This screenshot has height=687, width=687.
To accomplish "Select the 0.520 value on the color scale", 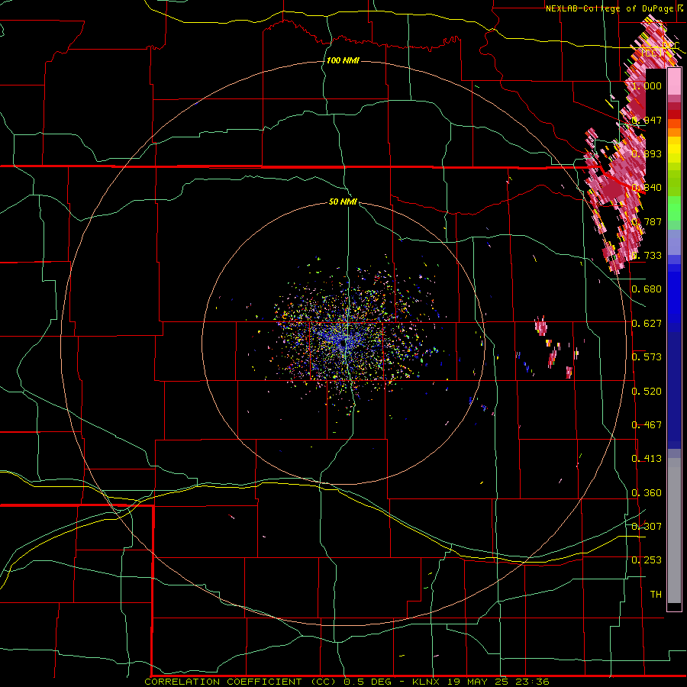I will [647, 392].
